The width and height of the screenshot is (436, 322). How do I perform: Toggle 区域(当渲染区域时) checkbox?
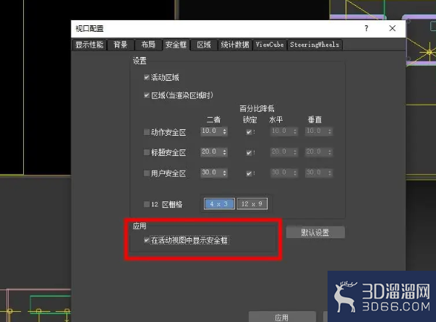click(x=147, y=95)
